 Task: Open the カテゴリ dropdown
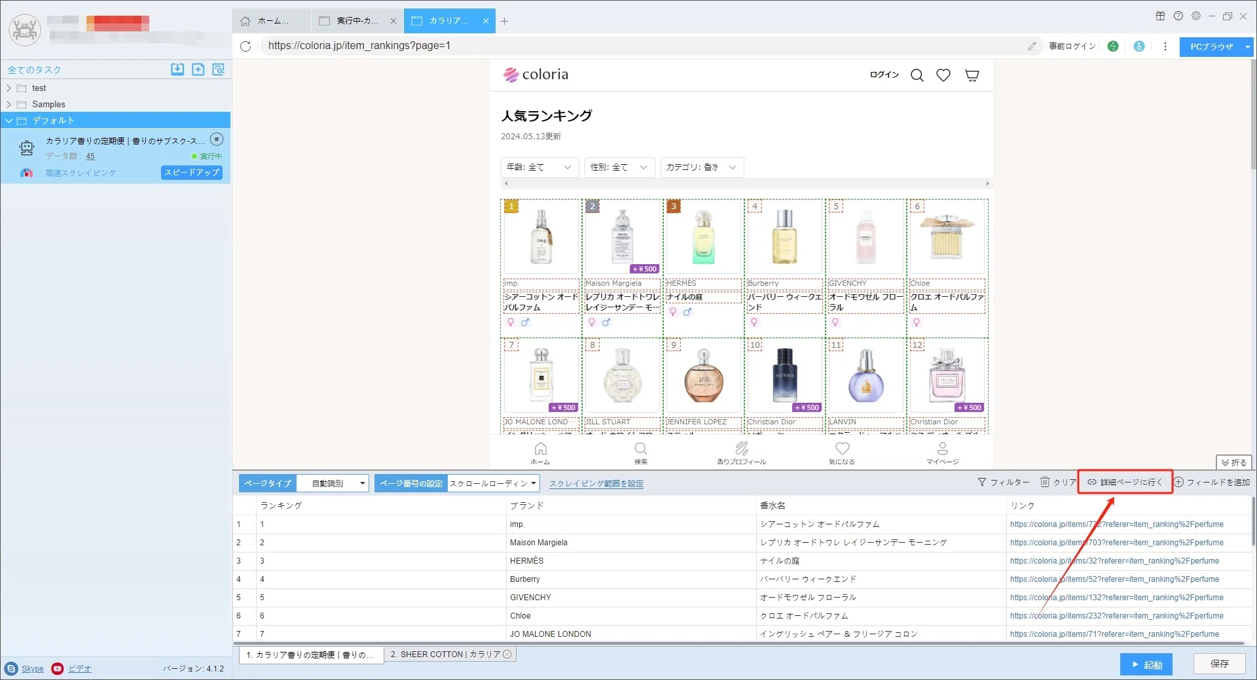click(x=702, y=167)
